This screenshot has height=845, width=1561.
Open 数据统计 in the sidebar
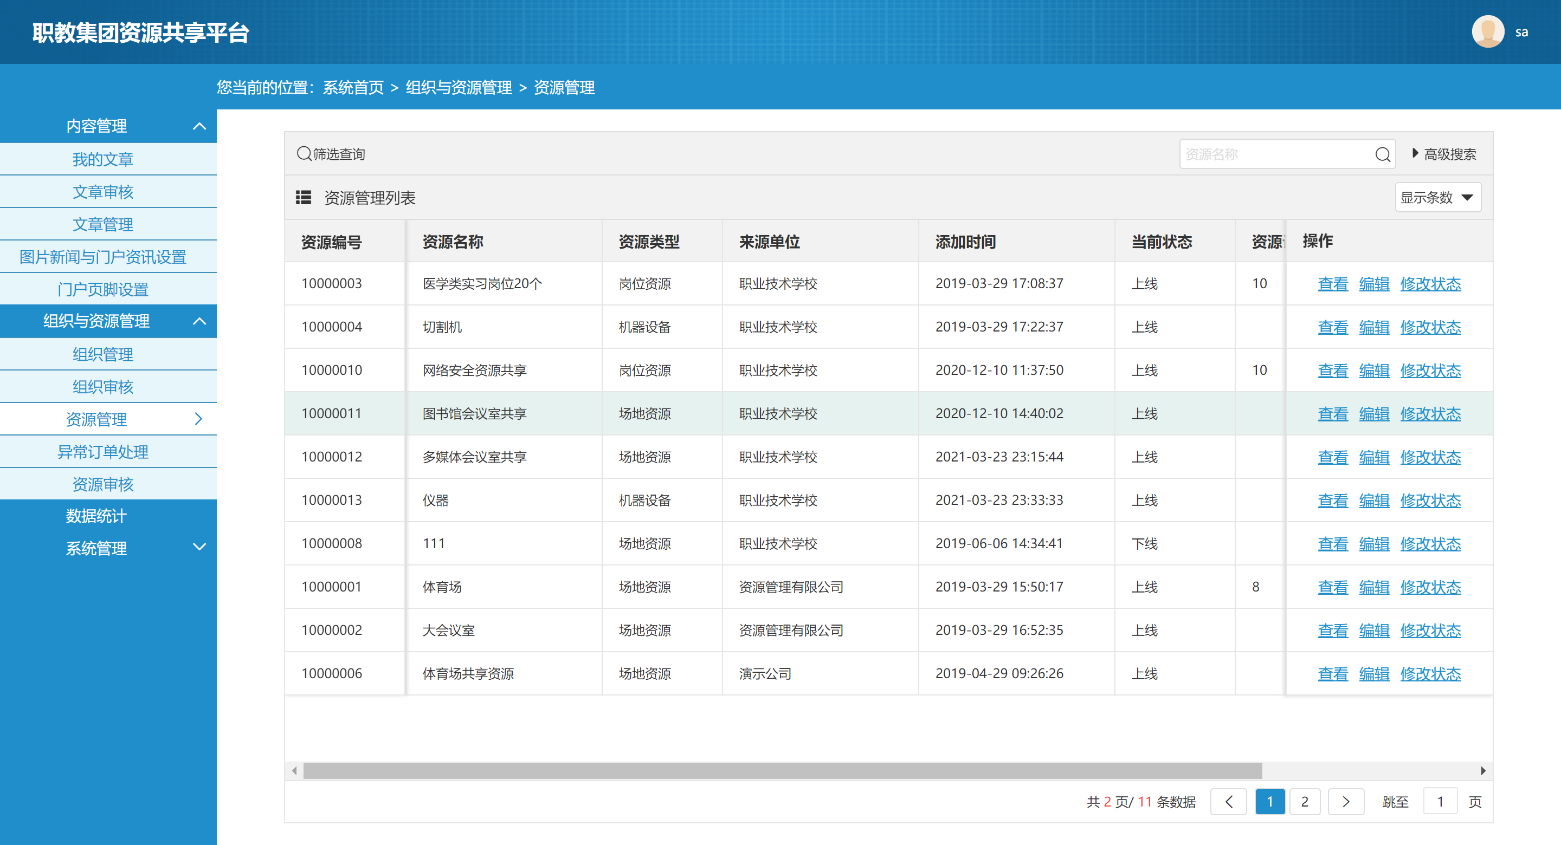tap(96, 516)
